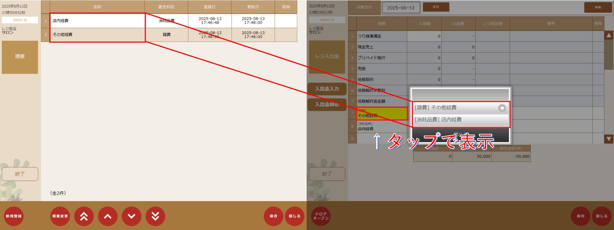Choose [消耗品費] 店内経費 from popup list
The image size is (614, 230).
coord(456,120)
